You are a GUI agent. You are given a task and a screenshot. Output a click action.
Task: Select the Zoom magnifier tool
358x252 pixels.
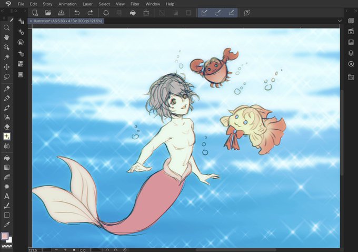click(7, 28)
